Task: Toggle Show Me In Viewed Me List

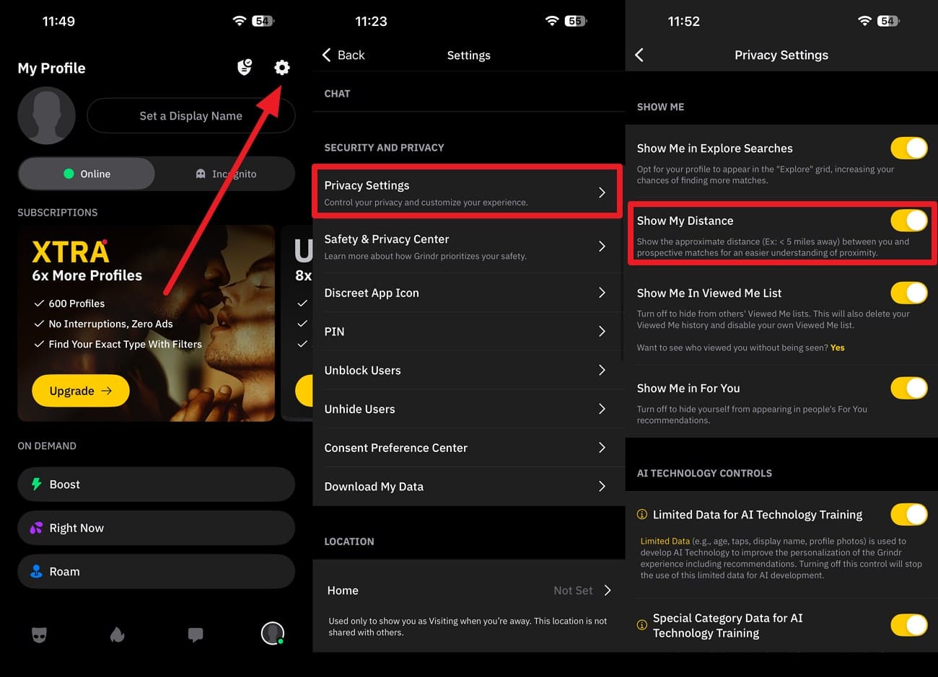Action: click(909, 293)
